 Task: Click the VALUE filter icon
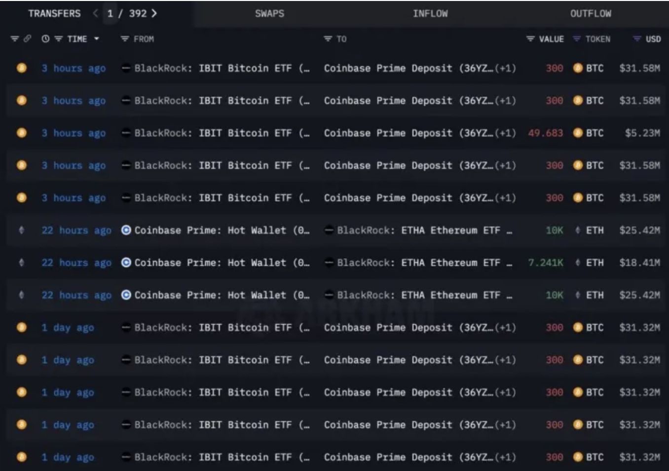pyautogui.click(x=530, y=39)
